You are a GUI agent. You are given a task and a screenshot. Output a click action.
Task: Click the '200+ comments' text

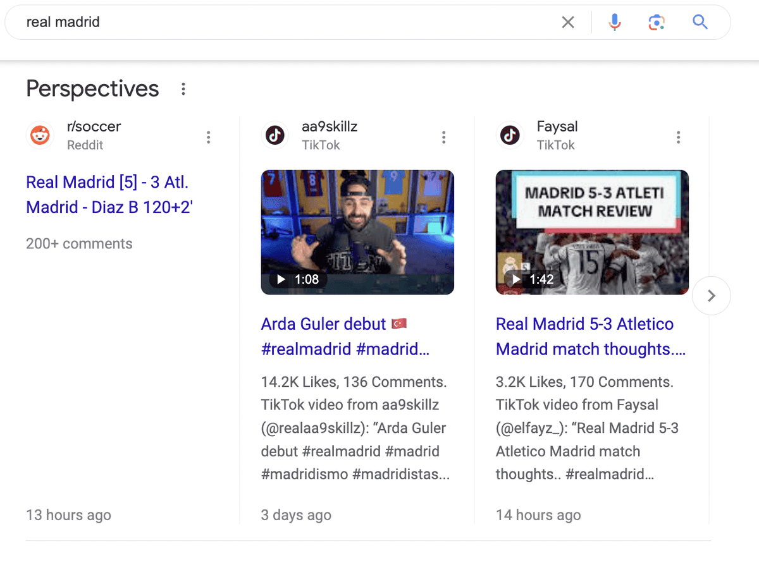(x=79, y=244)
